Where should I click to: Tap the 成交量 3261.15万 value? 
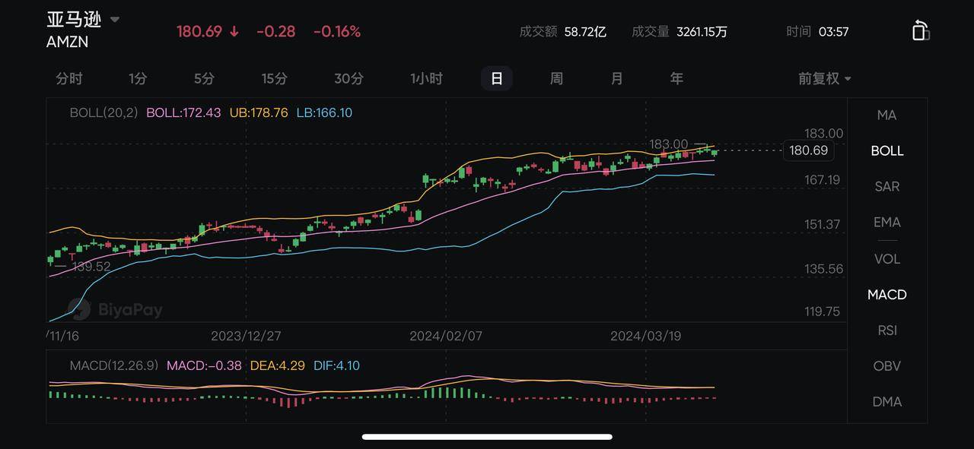pos(702,31)
